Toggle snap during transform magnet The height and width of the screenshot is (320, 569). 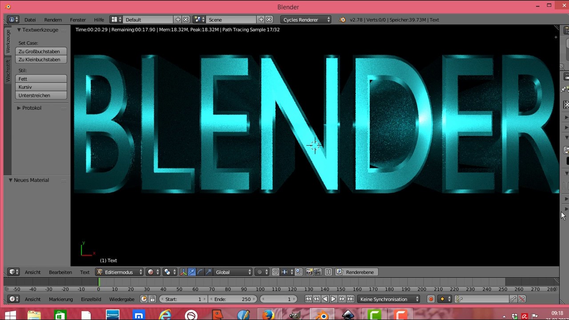276,272
